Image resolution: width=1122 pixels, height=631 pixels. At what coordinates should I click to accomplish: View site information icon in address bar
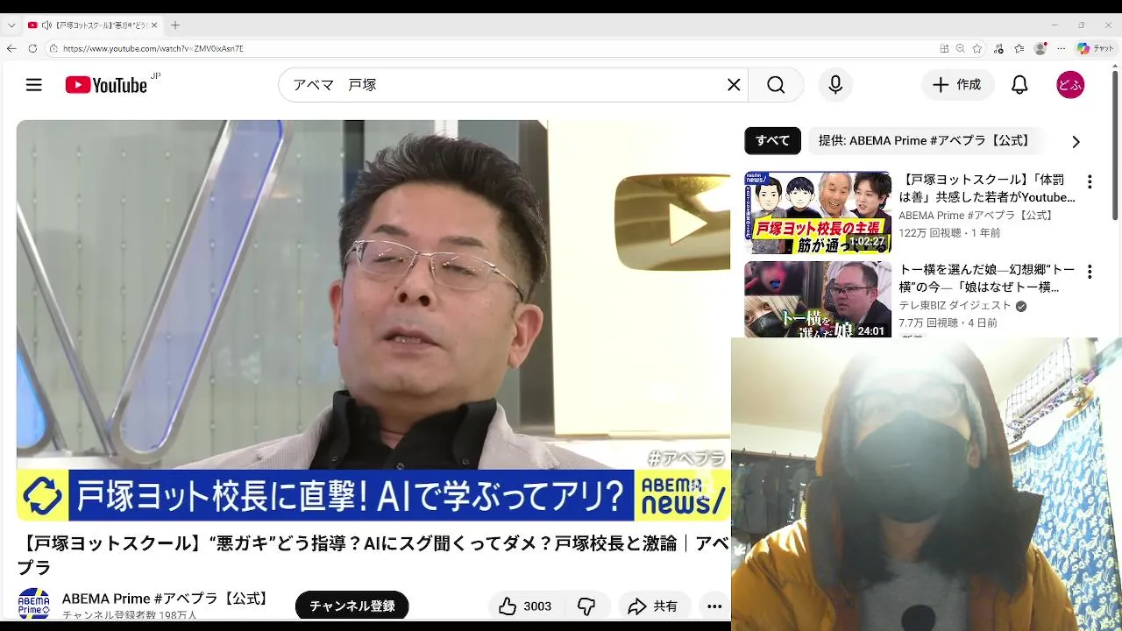click(x=53, y=48)
